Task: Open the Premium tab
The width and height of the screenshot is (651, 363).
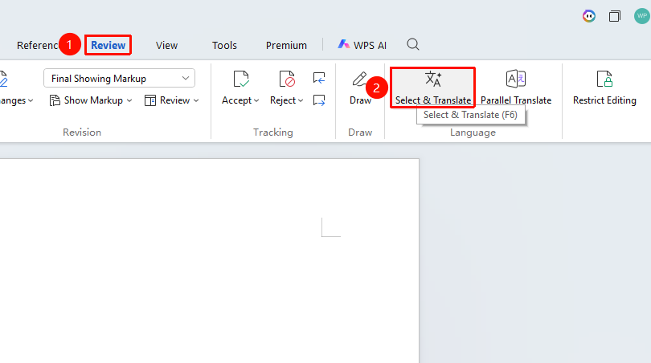Action: tap(286, 45)
